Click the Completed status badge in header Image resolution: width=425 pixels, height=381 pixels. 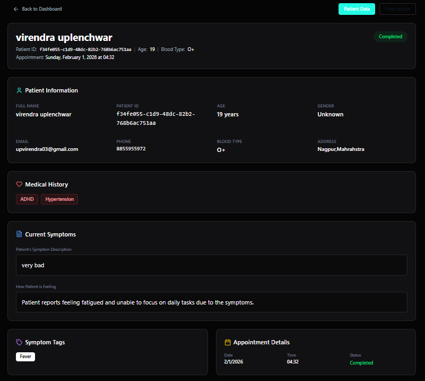390,37
